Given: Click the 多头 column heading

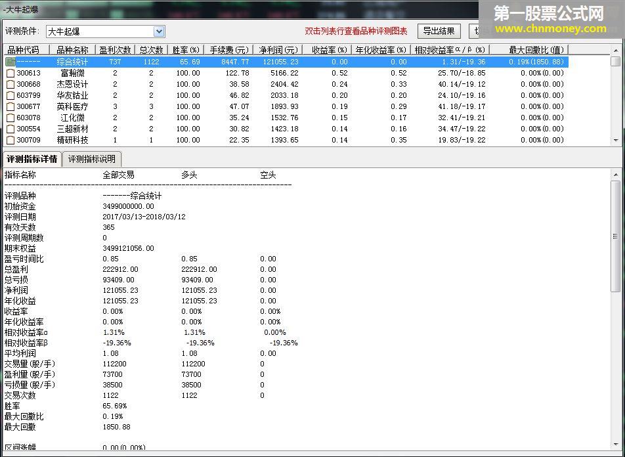Looking at the screenshot, I should pos(189,175).
